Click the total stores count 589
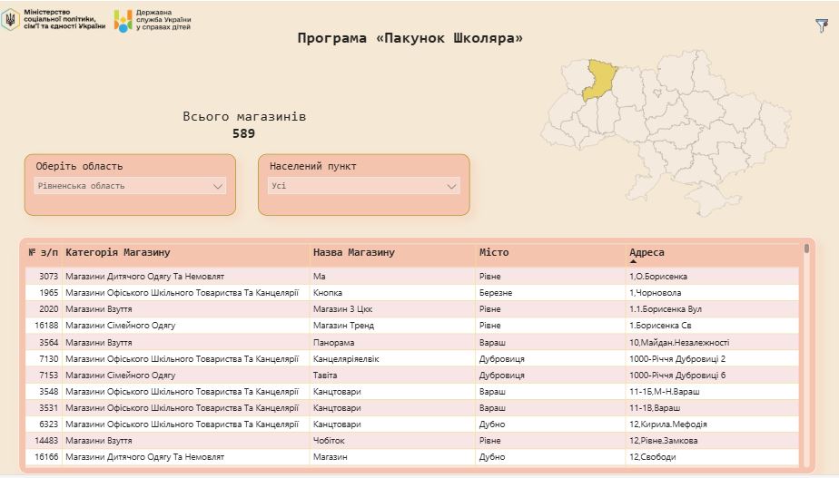This screenshot has height=478, width=839. [243, 134]
